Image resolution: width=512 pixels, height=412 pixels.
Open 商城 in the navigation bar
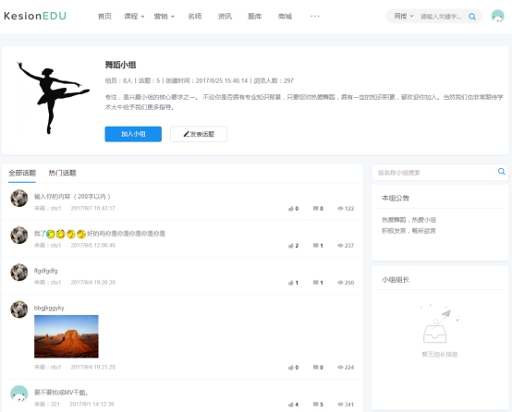pos(285,17)
